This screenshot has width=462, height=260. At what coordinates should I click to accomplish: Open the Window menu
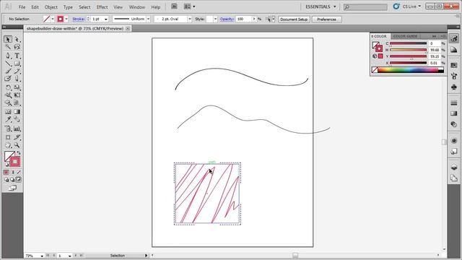[136, 6]
